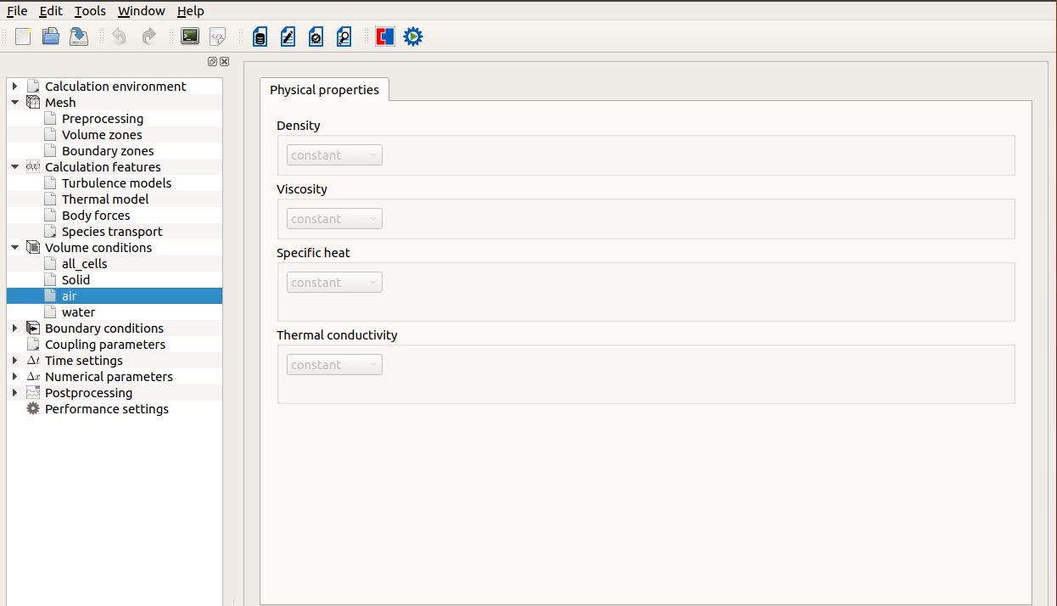The width and height of the screenshot is (1057, 606).
Task: Open a file with the folder icon
Action: [51, 36]
